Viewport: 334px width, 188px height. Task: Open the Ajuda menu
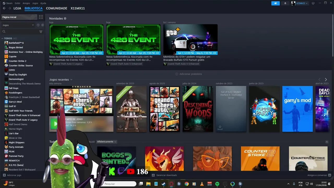[x=43, y=3]
